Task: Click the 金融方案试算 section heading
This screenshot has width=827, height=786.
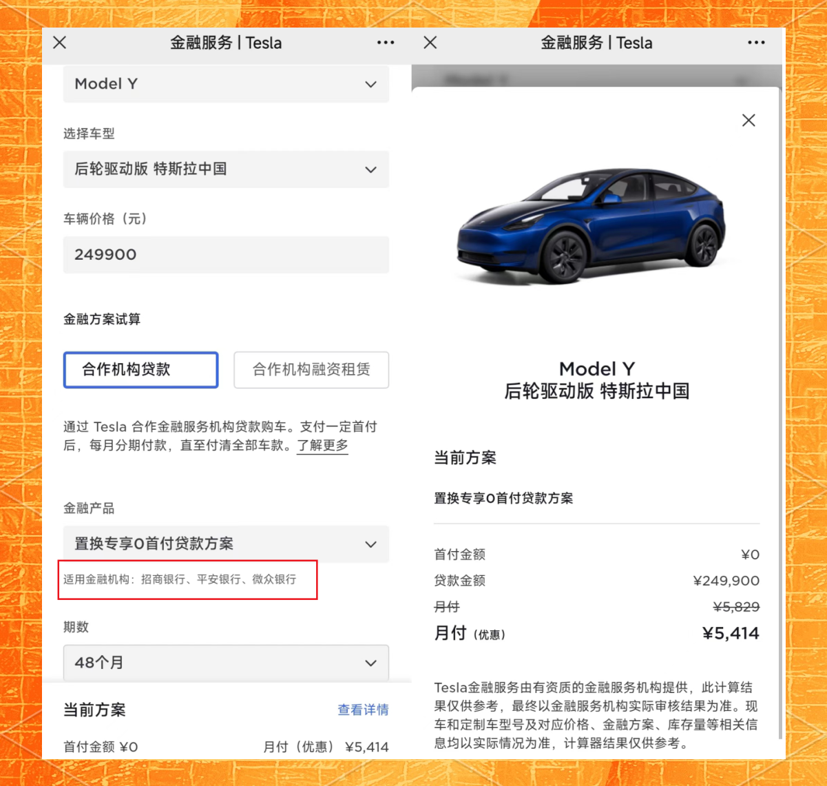Action: (x=102, y=319)
